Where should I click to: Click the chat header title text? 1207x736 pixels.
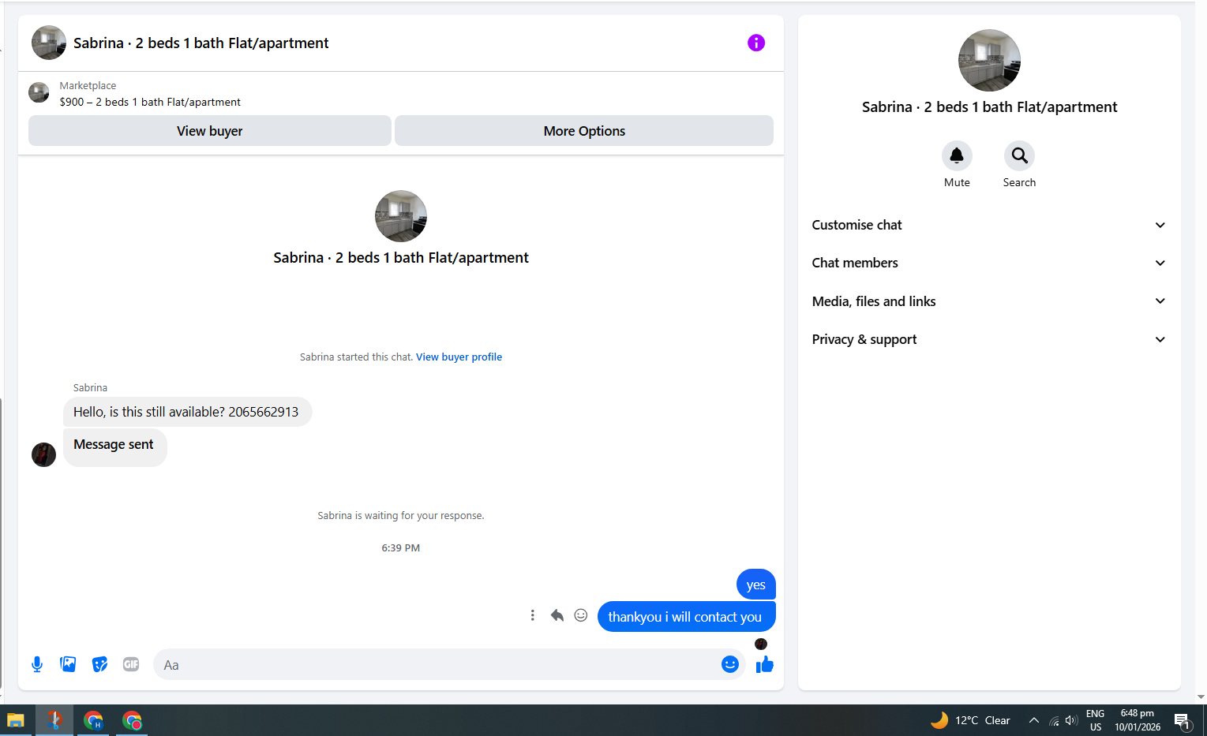point(201,43)
